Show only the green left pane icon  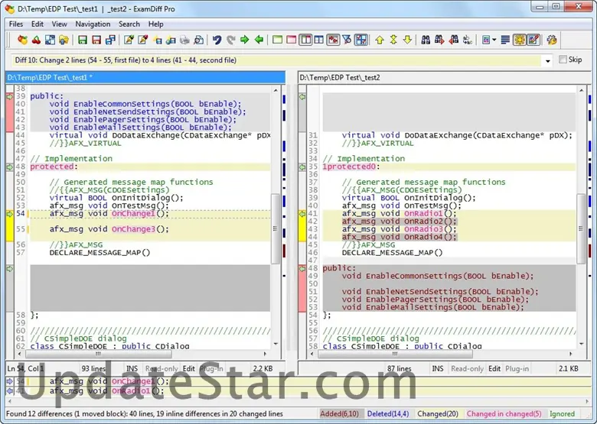tap(278, 40)
